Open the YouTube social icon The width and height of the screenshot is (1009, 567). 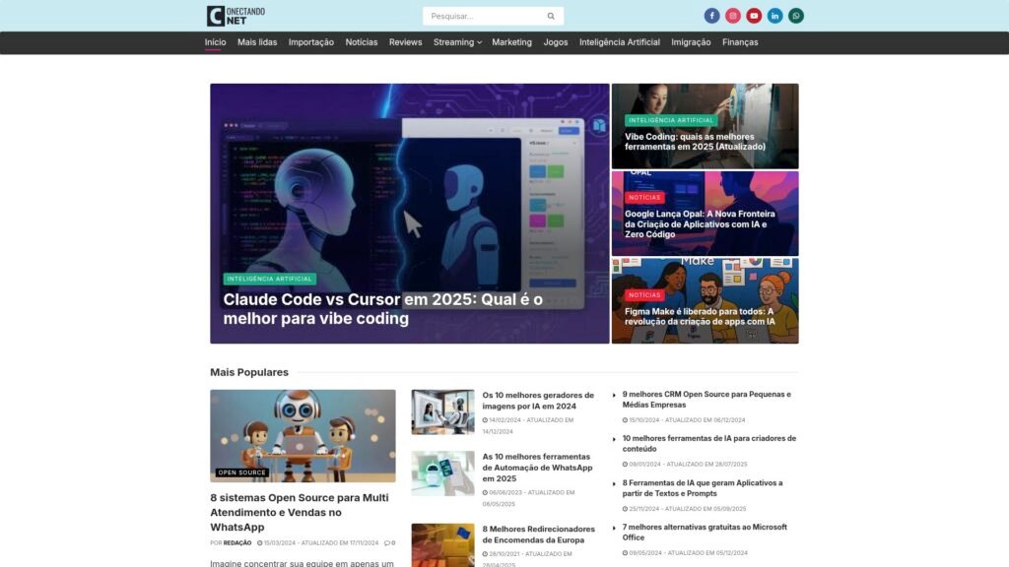click(x=754, y=16)
